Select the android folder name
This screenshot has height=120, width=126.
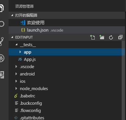(27, 74)
